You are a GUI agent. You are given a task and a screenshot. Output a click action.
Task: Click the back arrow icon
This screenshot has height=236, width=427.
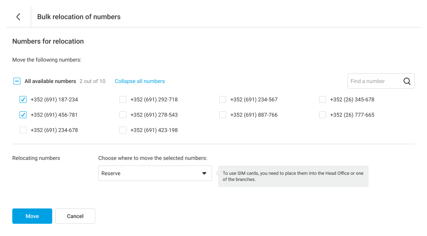18,17
